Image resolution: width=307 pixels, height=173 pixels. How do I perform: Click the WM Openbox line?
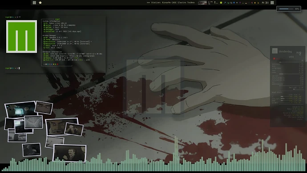[x=56, y=37]
